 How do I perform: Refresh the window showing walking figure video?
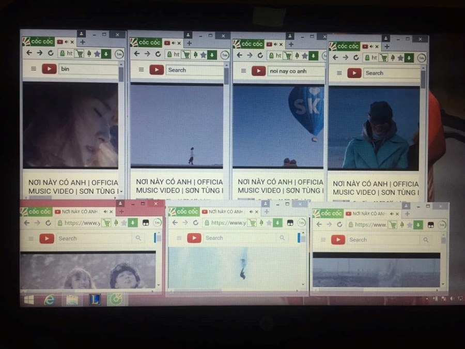tap(158, 54)
